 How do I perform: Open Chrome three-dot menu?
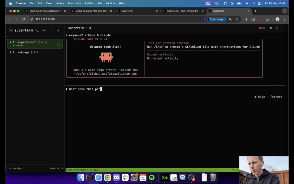pos(284,19)
